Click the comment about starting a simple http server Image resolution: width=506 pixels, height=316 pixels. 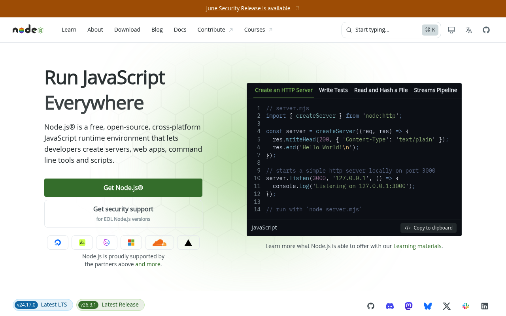(351, 171)
